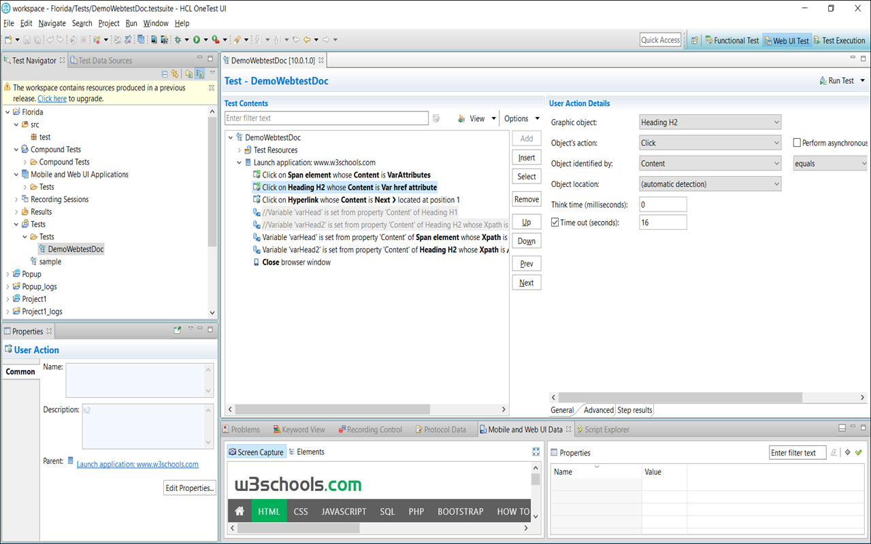Switch to Functional Test perspective

pyautogui.click(x=732, y=41)
